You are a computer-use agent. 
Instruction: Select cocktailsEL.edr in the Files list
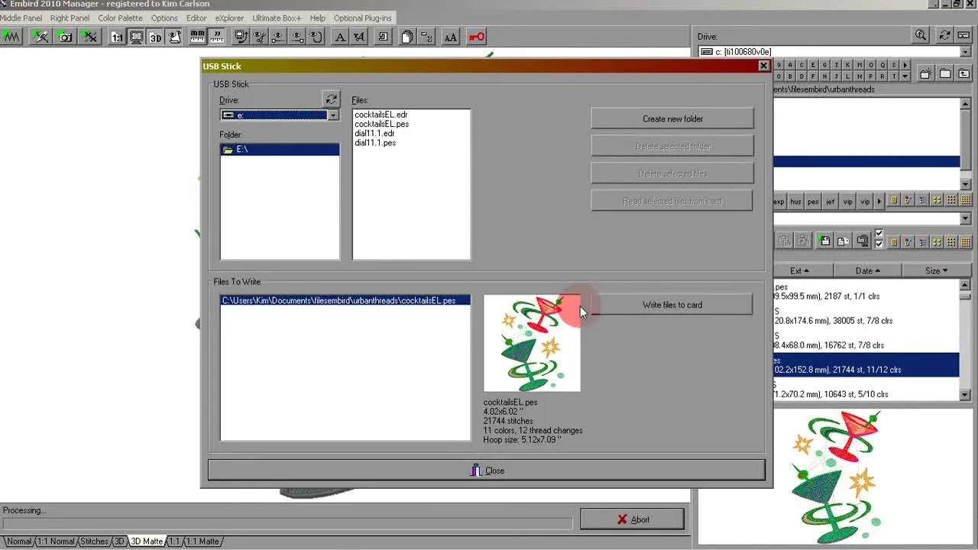381,115
